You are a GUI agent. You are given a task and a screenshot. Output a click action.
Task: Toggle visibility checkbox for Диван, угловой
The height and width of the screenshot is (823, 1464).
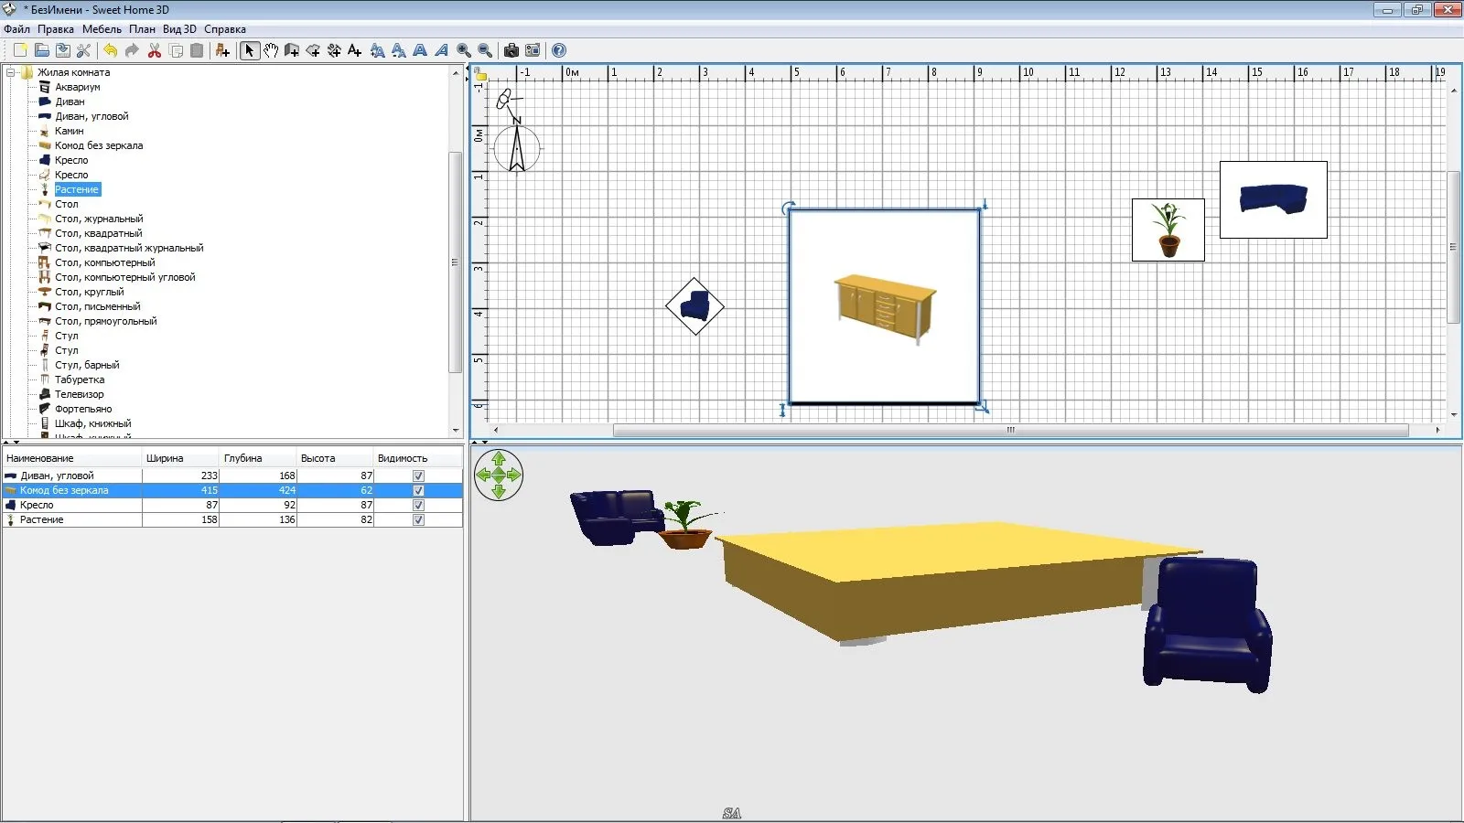[418, 476]
